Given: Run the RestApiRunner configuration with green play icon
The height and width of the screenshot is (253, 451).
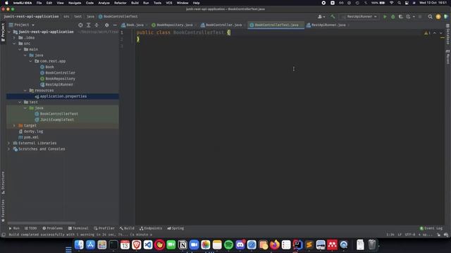Looking at the screenshot, I should coord(385,17).
